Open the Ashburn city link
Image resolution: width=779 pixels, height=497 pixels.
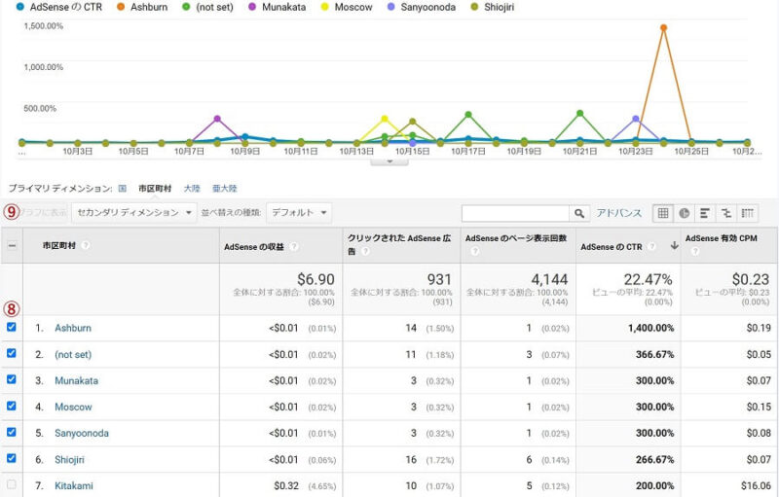click(x=73, y=328)
